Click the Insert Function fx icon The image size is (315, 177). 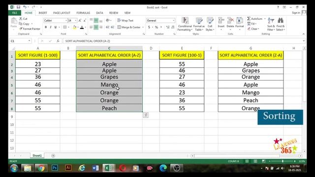[58, 41]
